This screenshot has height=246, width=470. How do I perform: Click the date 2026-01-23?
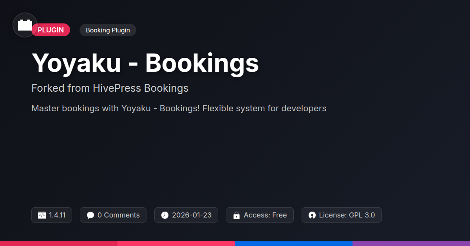click(192, 215)
